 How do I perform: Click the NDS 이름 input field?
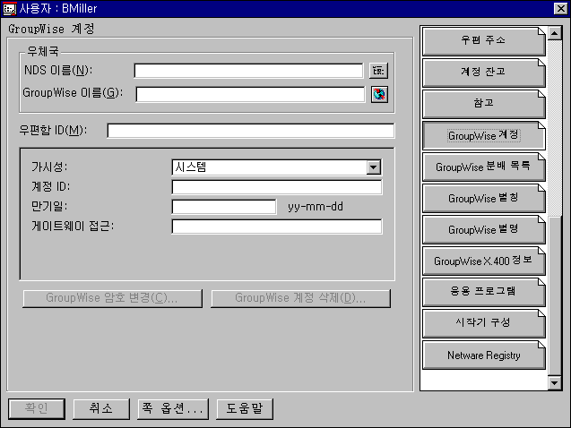pyautogui.click(x=248, y=71)
